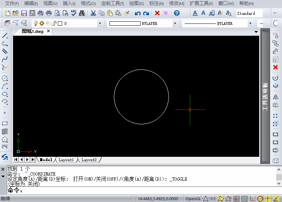Jump to first layout tab arrow

point(16,159)
